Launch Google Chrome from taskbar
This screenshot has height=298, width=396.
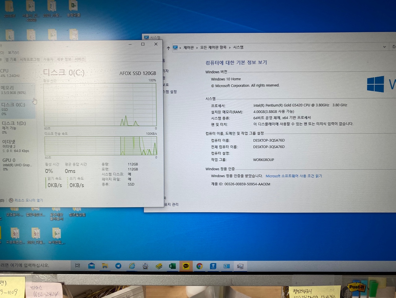200,266
